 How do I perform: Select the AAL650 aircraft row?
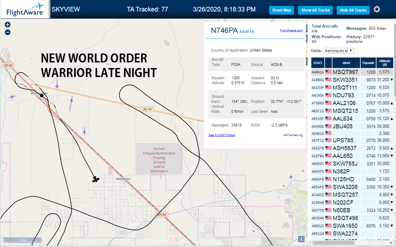coord(352,156)
